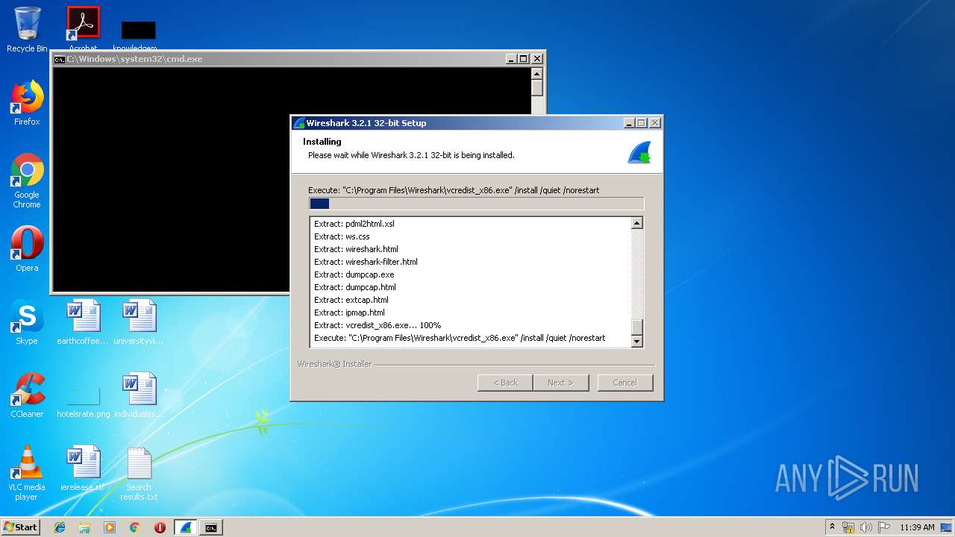Open Internet Explorer from the taskbar
955x537 pixels.
point(60,527)
